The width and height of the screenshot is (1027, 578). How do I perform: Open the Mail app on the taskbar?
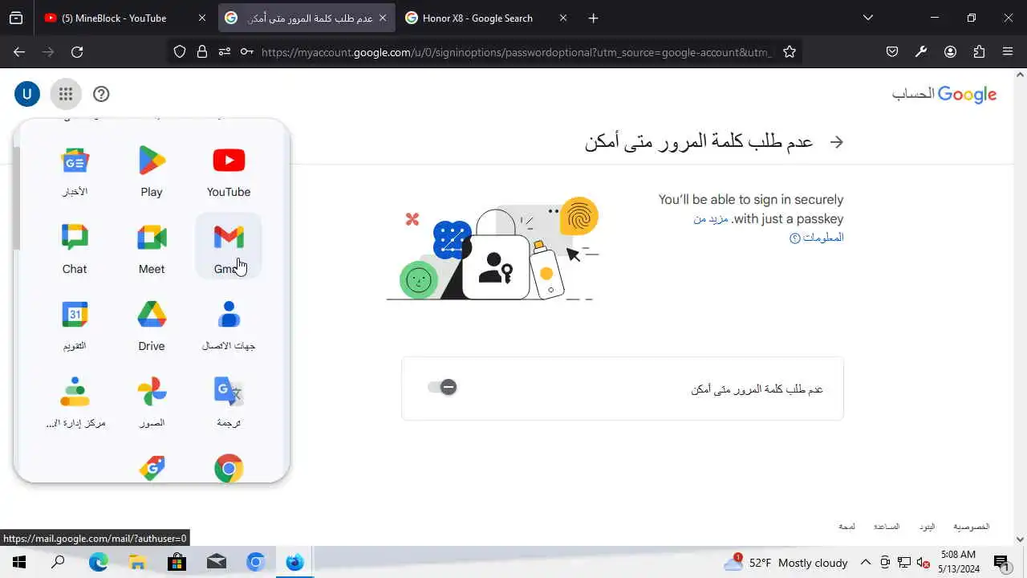[x=216, y=563]
